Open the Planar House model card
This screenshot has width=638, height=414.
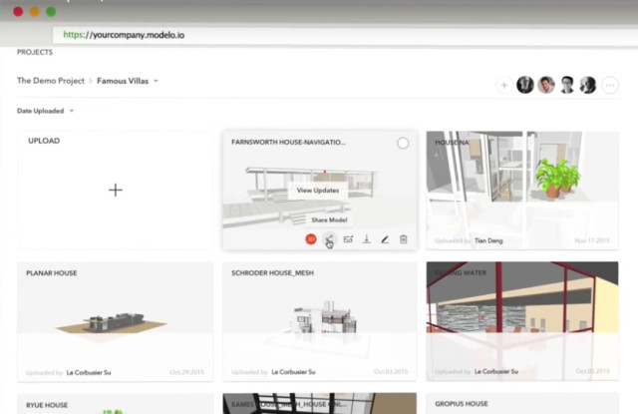coord(116,321)
